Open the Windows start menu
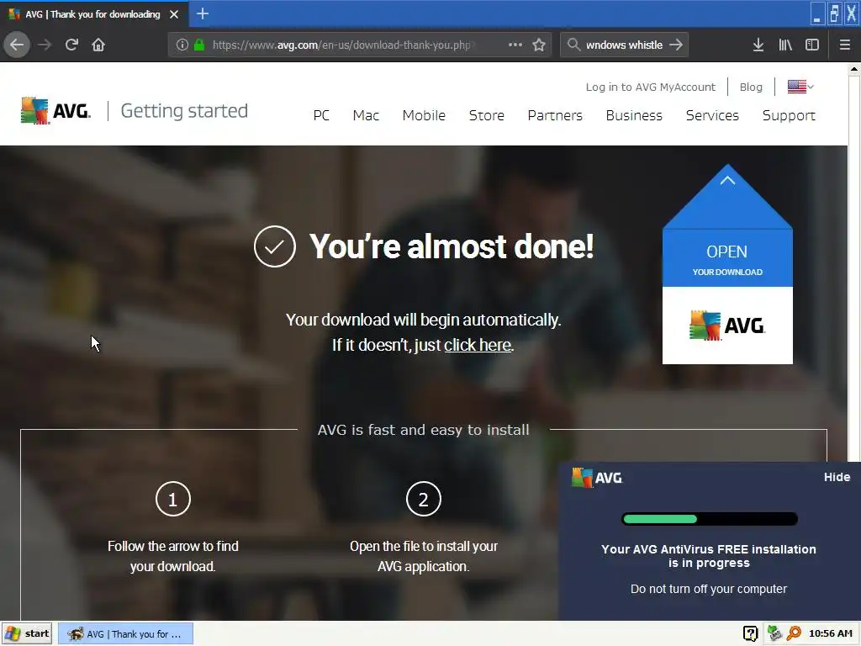Screen dimensions: 861x646 (27, 633)
